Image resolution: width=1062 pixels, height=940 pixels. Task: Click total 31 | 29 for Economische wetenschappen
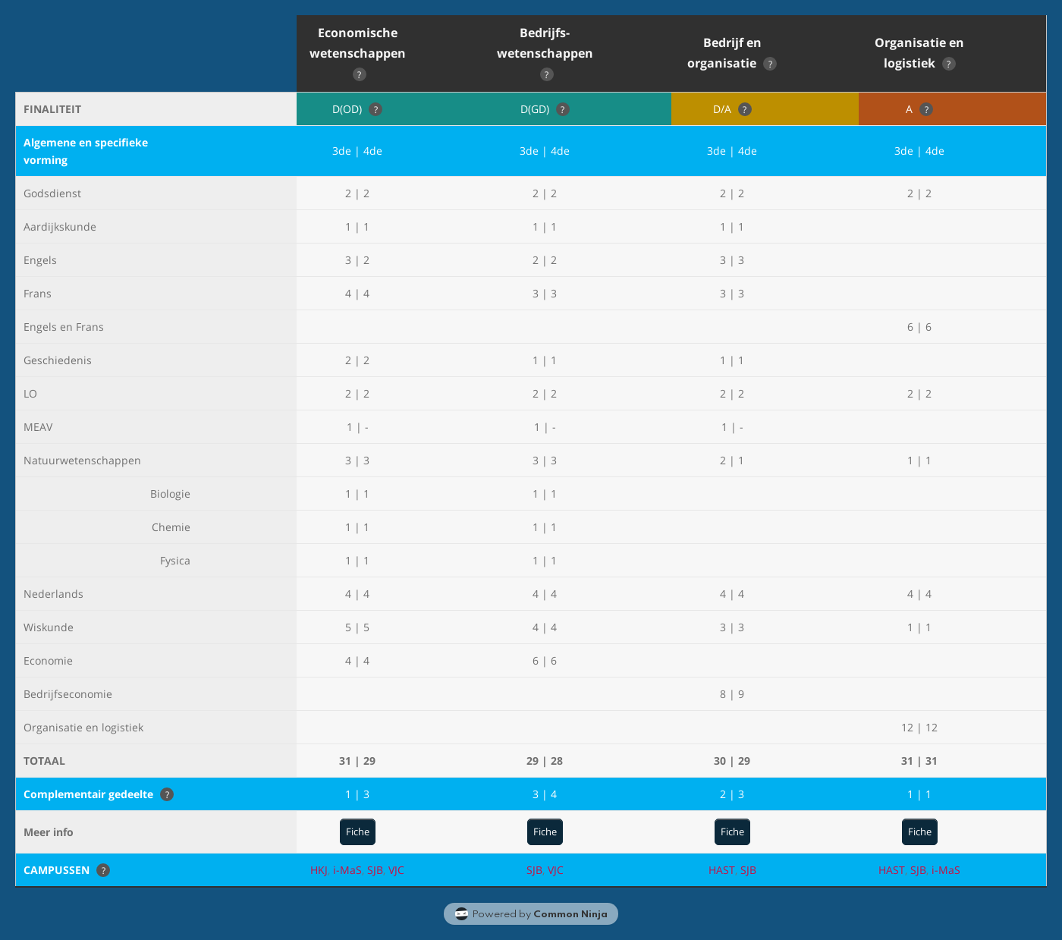(x=357, y=761)
